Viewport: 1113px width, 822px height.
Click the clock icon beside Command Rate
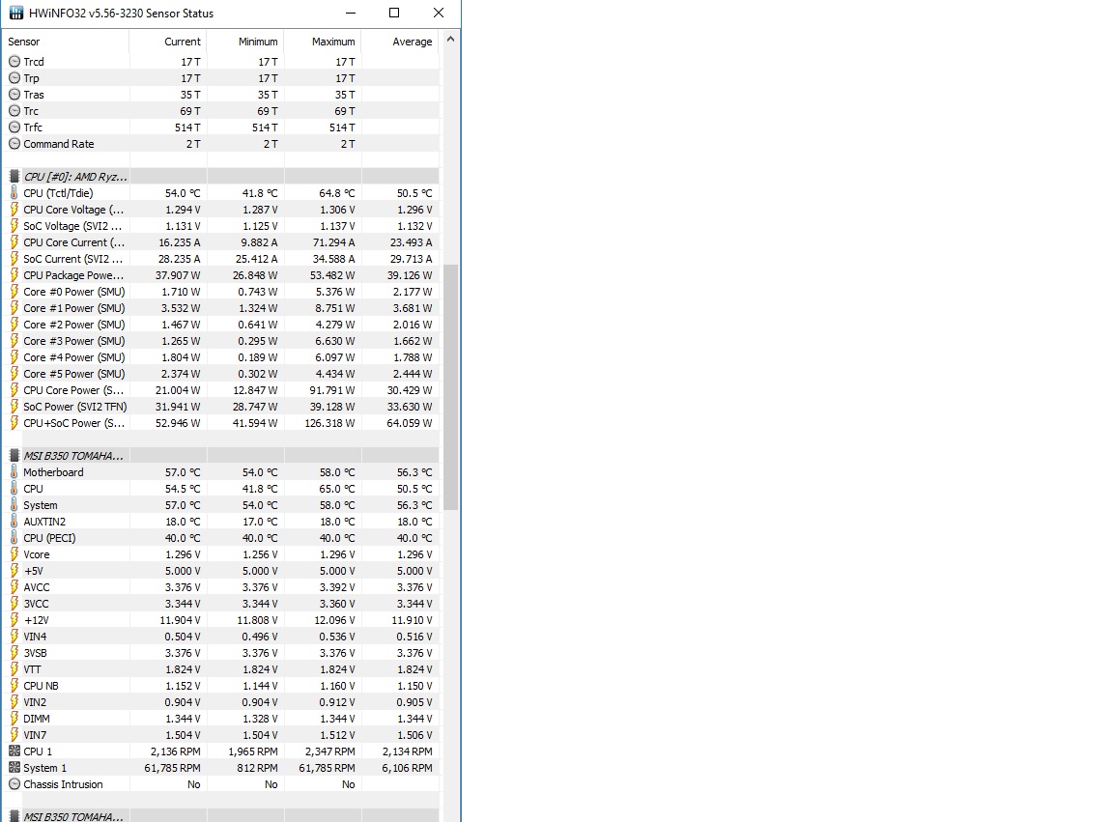(x=14, y=143)
